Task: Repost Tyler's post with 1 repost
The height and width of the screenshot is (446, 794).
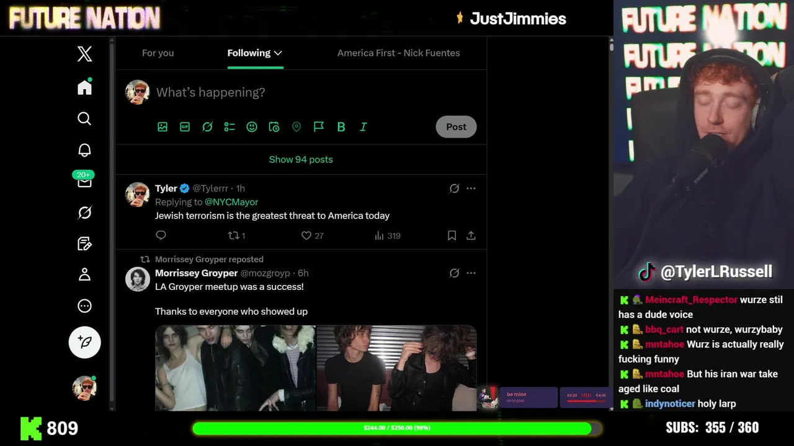Action: coord(237,235)
